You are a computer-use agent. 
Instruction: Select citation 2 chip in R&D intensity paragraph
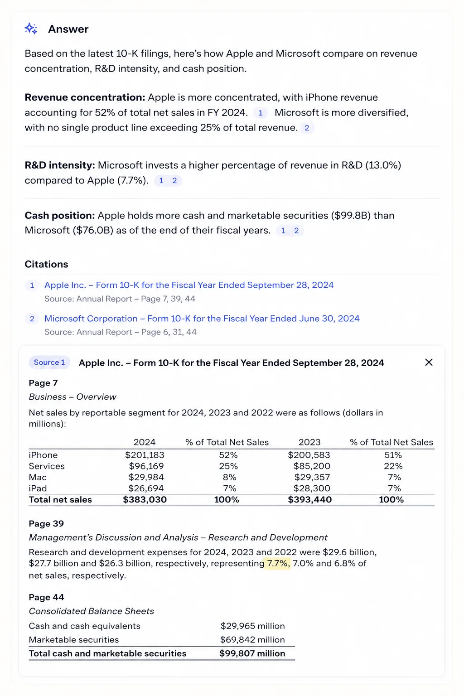click(174, 180)
